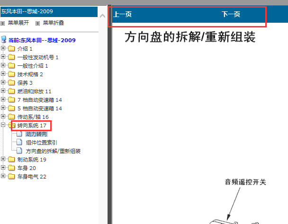The height and width of the screenshot is (224, 288).
Task: Click the 菜单折叠 link
Action: 54,23
